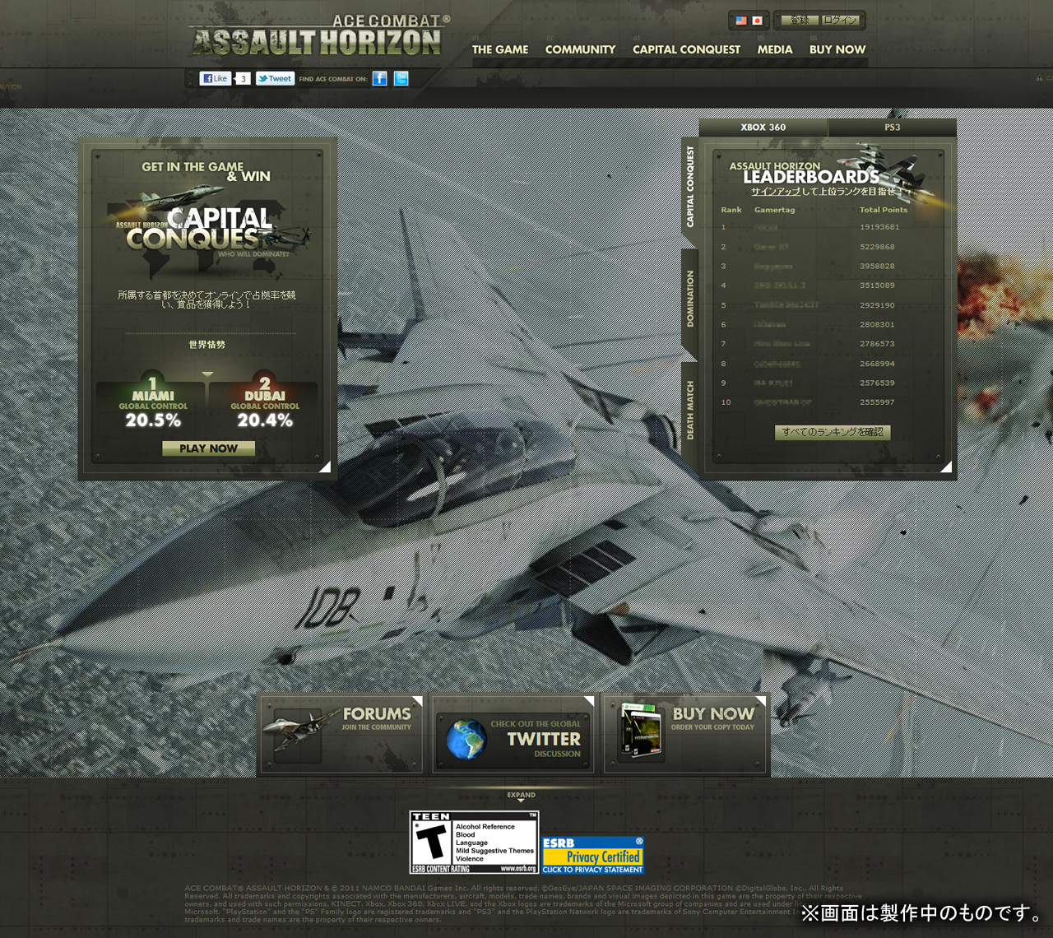This screenshot has height=938, width=1053.
Task: Click the Total Points column header
Action: pyautogui.click(x=884, y=210)
